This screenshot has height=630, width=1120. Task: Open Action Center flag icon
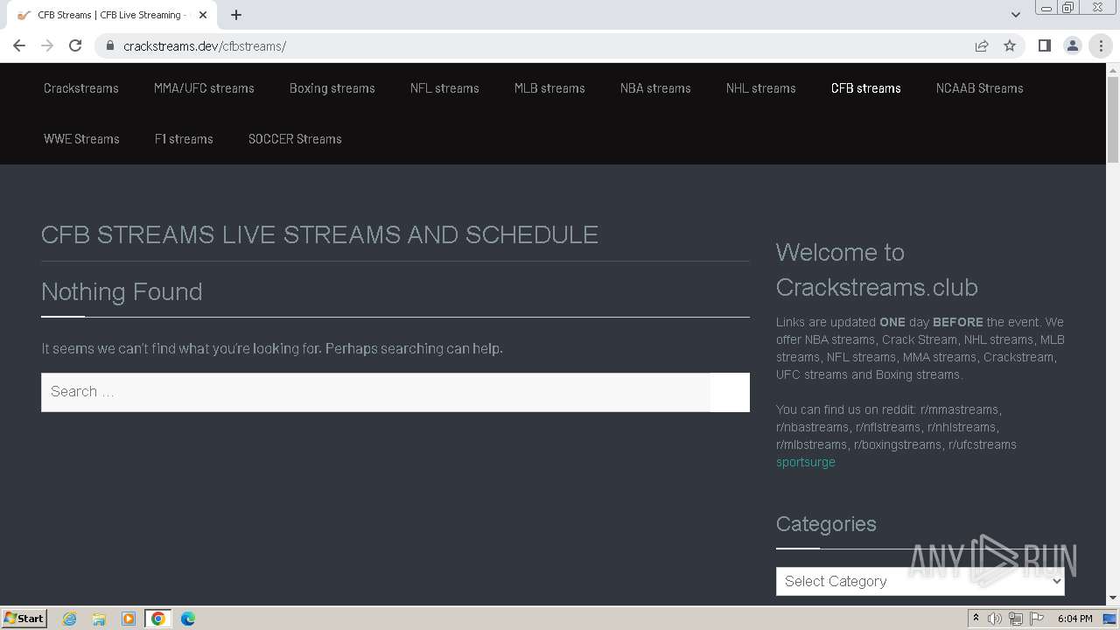1037,619
